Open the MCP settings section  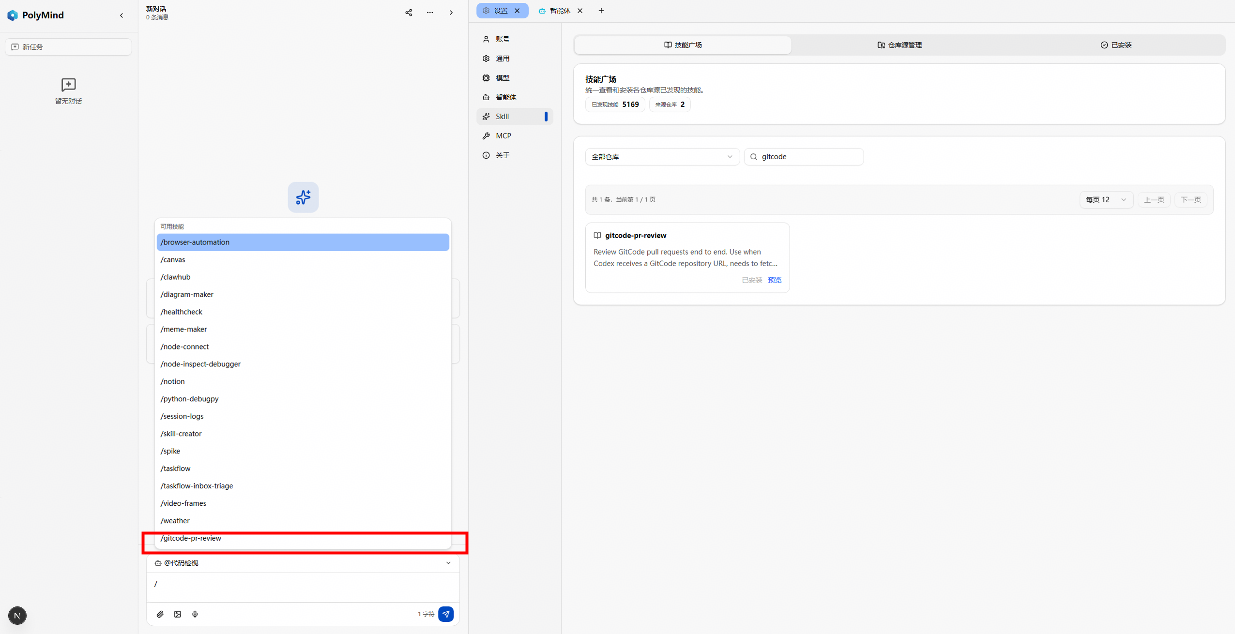[515, 136]
